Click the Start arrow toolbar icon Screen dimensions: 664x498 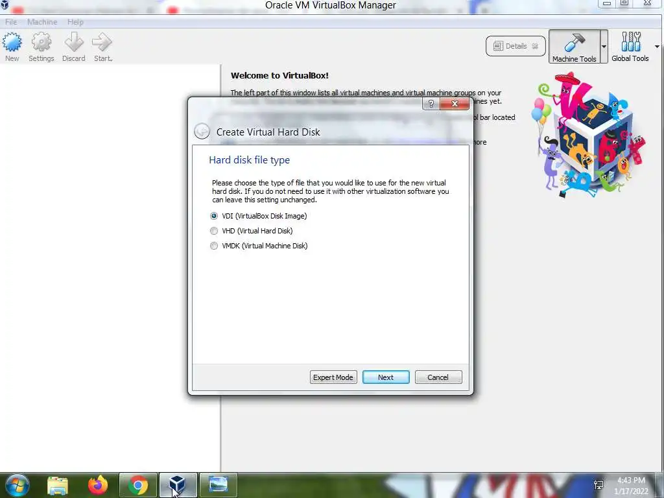pyautogui.click(x=102, y=47)
